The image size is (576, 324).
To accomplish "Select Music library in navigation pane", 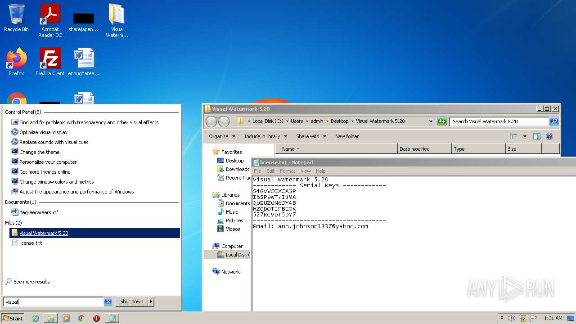I will point(227,212).
